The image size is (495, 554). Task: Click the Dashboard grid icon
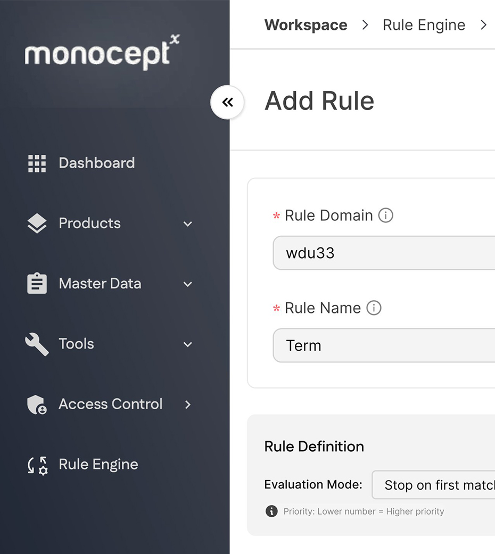pos(37,163)
